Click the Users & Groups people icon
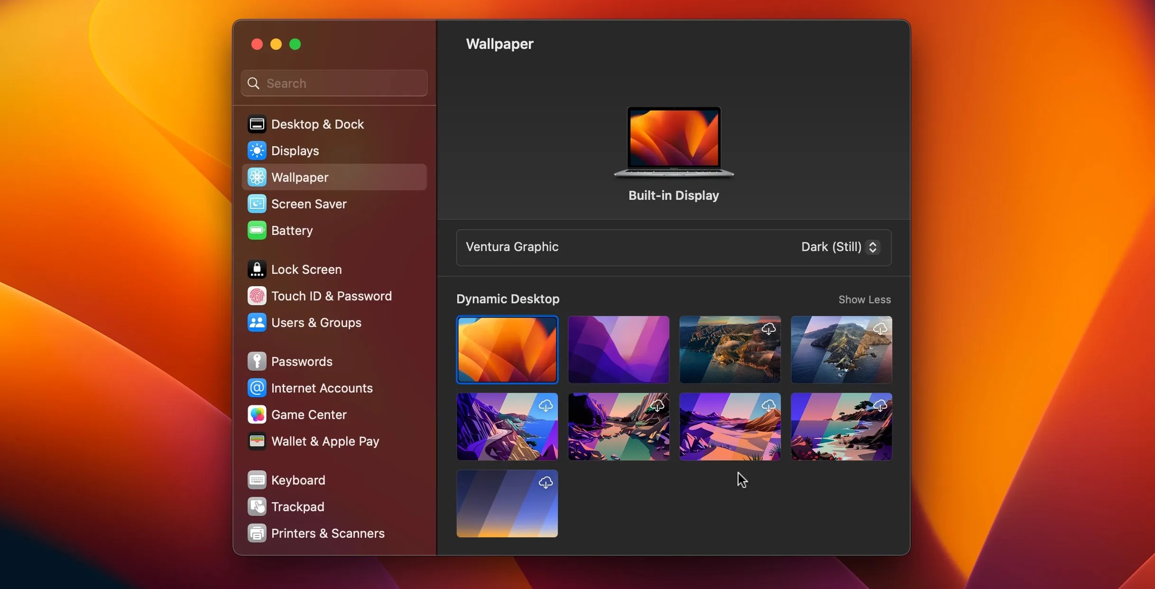 (257, 323)
